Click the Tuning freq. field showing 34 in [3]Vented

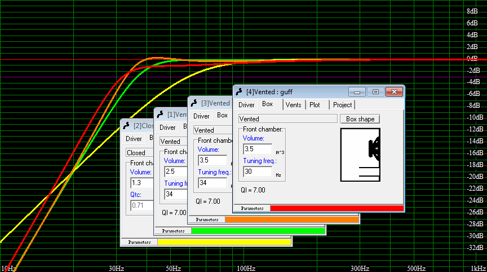coord(212,183)
